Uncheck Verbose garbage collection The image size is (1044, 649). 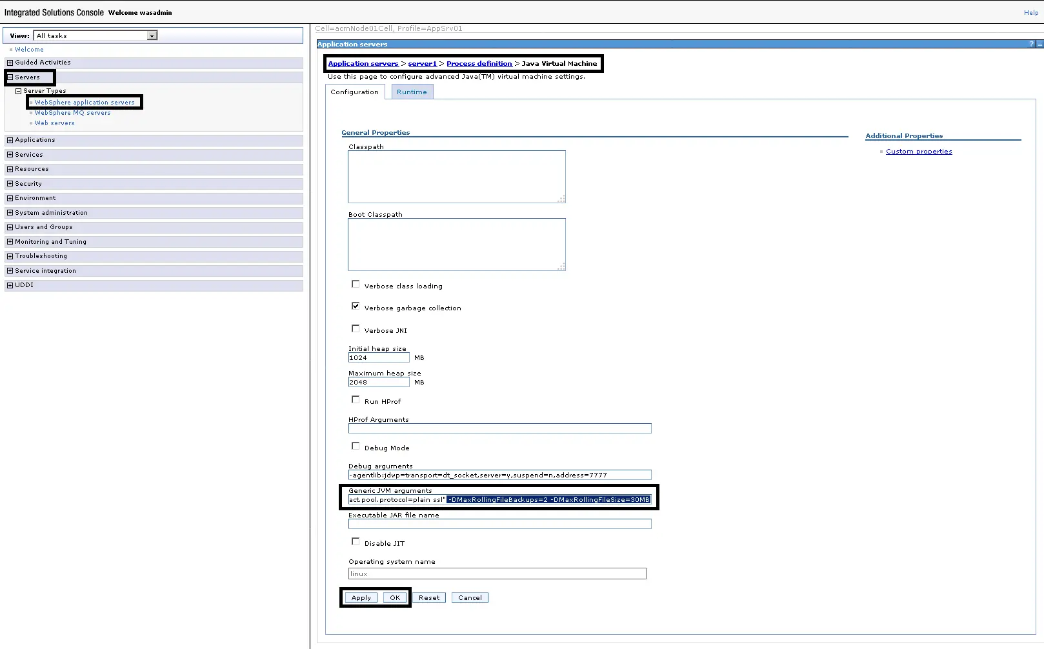click(x=356, y=306)
